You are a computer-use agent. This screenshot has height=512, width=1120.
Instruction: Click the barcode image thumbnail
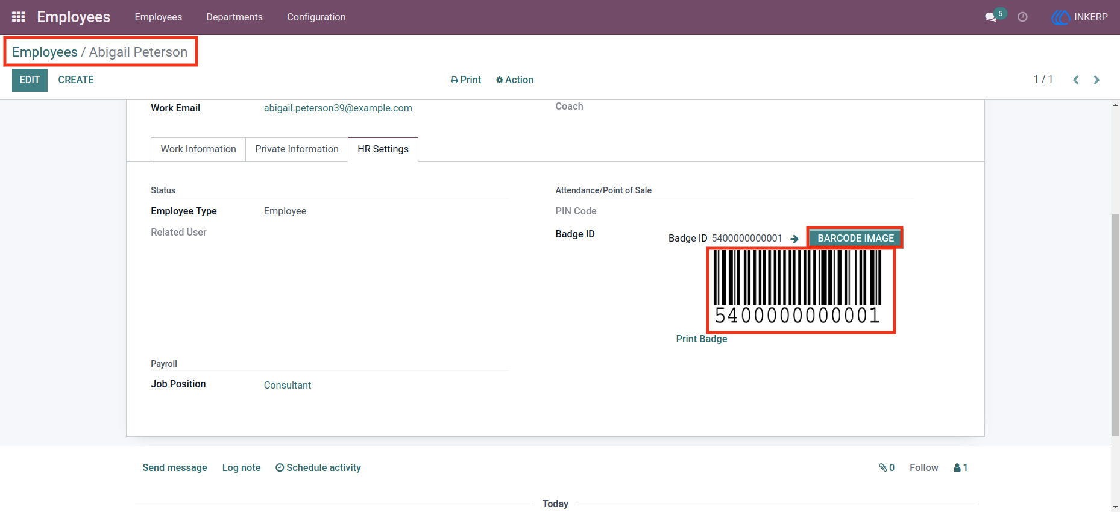tap(798, 287)
